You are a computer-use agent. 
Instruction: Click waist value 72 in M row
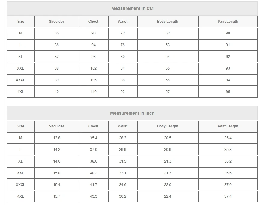coord(123,33)
